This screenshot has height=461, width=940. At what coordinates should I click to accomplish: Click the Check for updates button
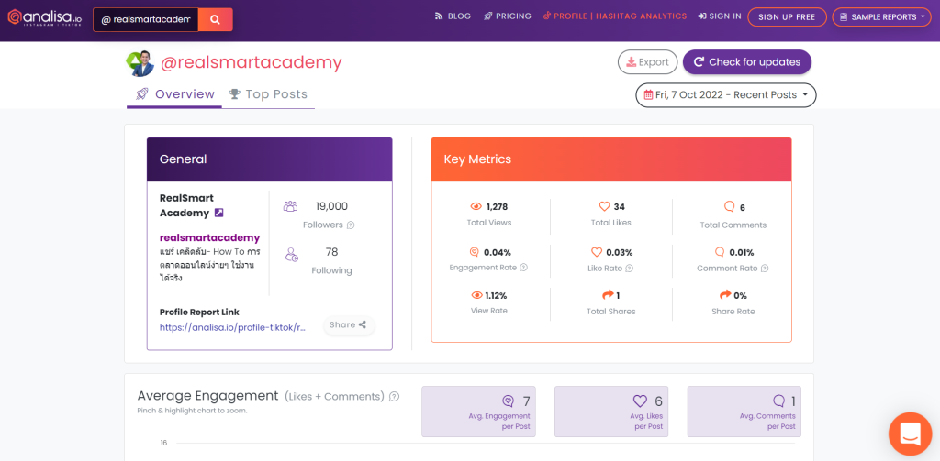(746, 62)
